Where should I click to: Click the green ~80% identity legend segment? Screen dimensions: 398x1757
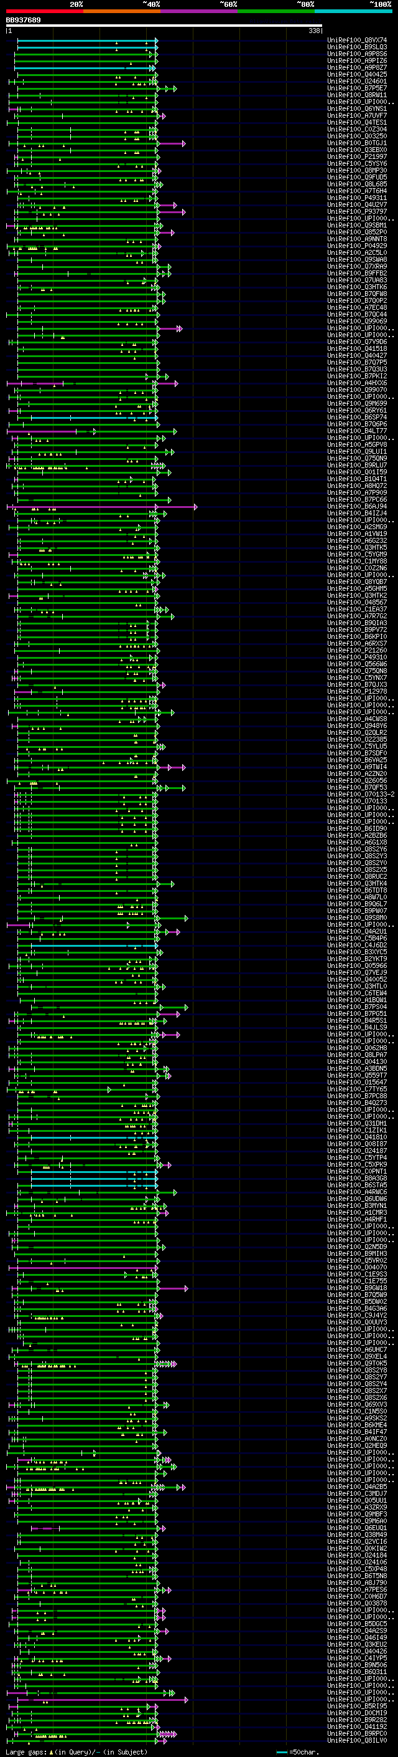(276, 11)
